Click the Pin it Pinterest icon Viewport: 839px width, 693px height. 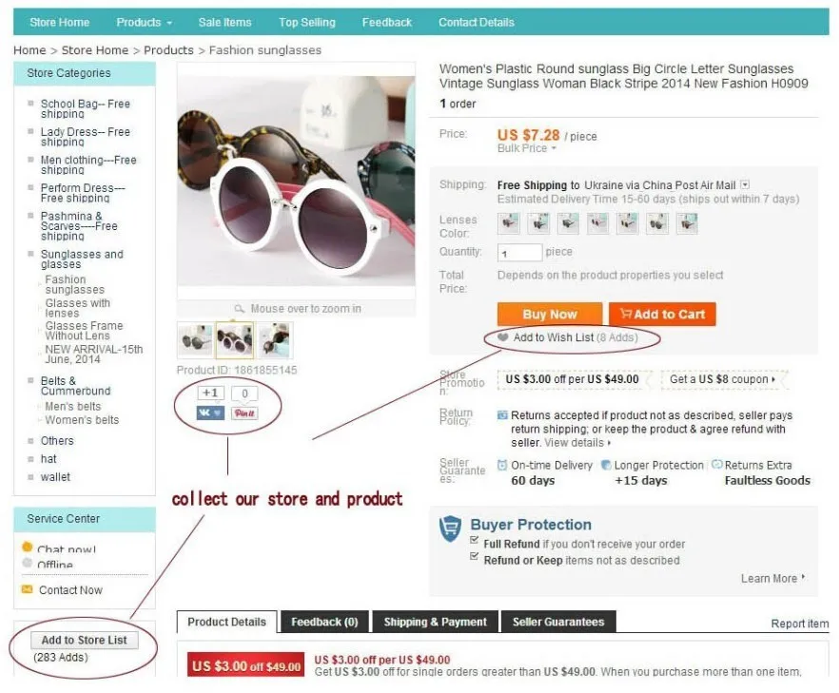coord(244,413)
